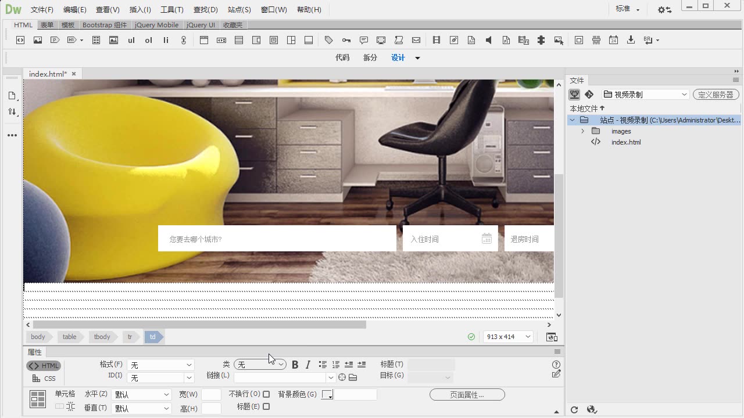
Task: Insert a Table using the toolbar icon
Action: 96,40
